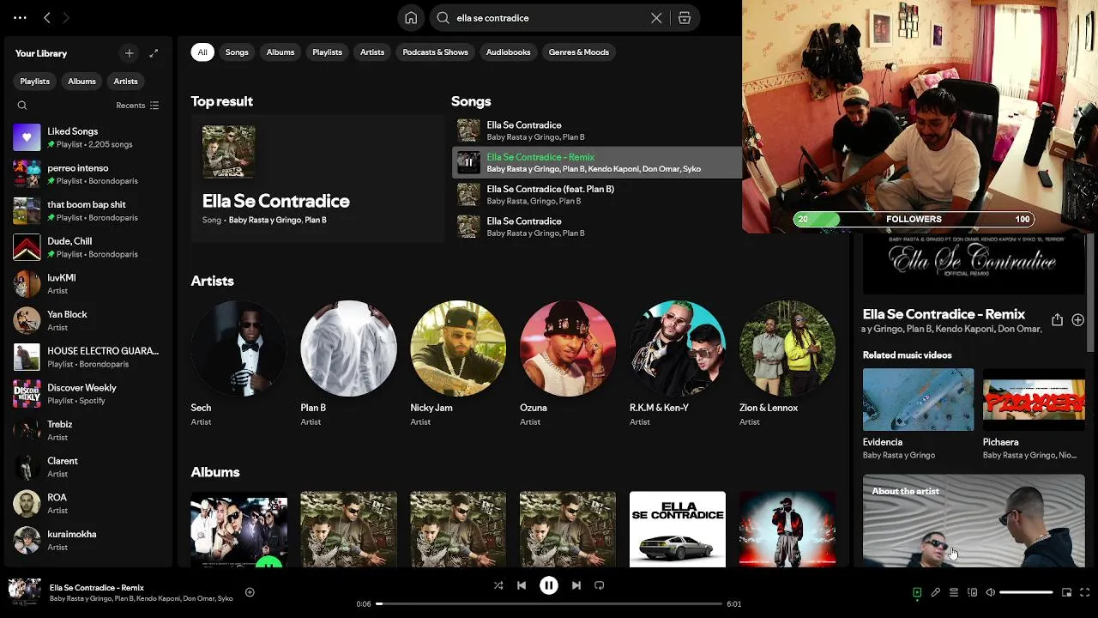The image size is (1098, 618).
Task: Open the Recents sort dropdown
Action: (x=137, y=106)
